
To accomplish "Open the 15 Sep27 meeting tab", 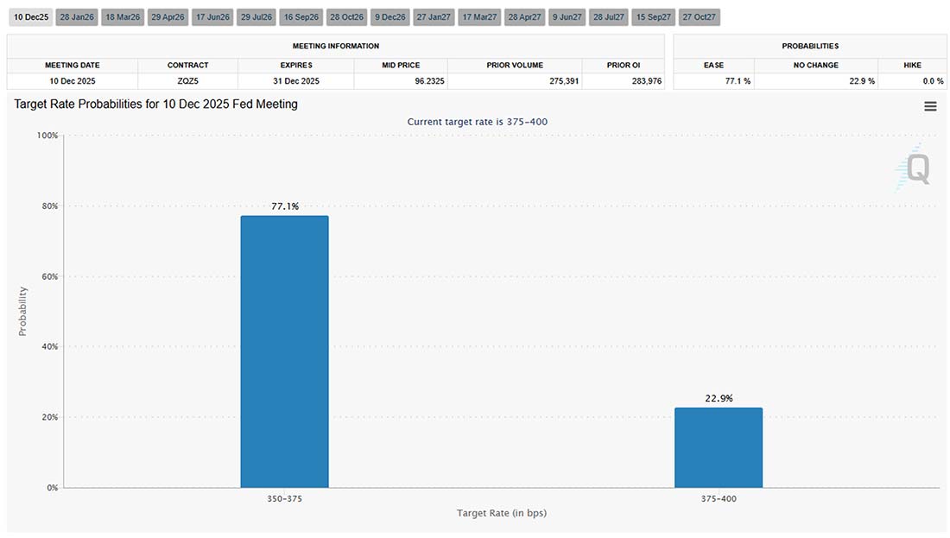I will click(x=653, y=16).
